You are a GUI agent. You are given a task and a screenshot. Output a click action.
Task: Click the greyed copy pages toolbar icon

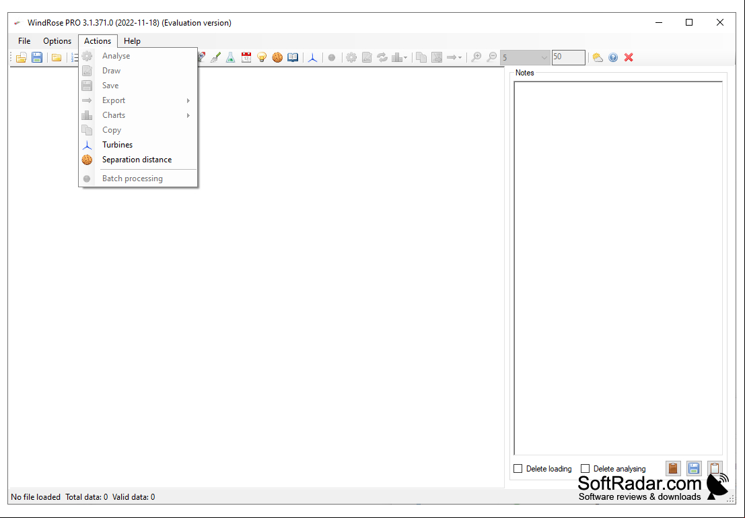click(421, 57)
